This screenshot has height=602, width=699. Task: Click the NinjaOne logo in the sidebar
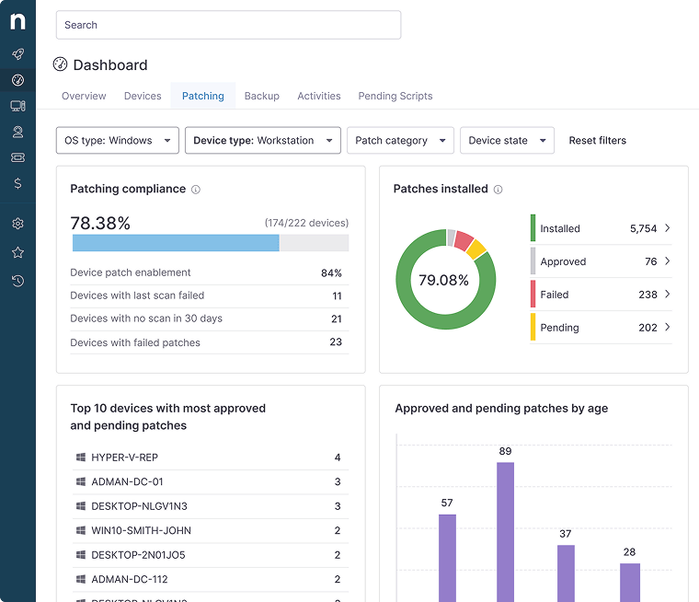click(17, 21)
